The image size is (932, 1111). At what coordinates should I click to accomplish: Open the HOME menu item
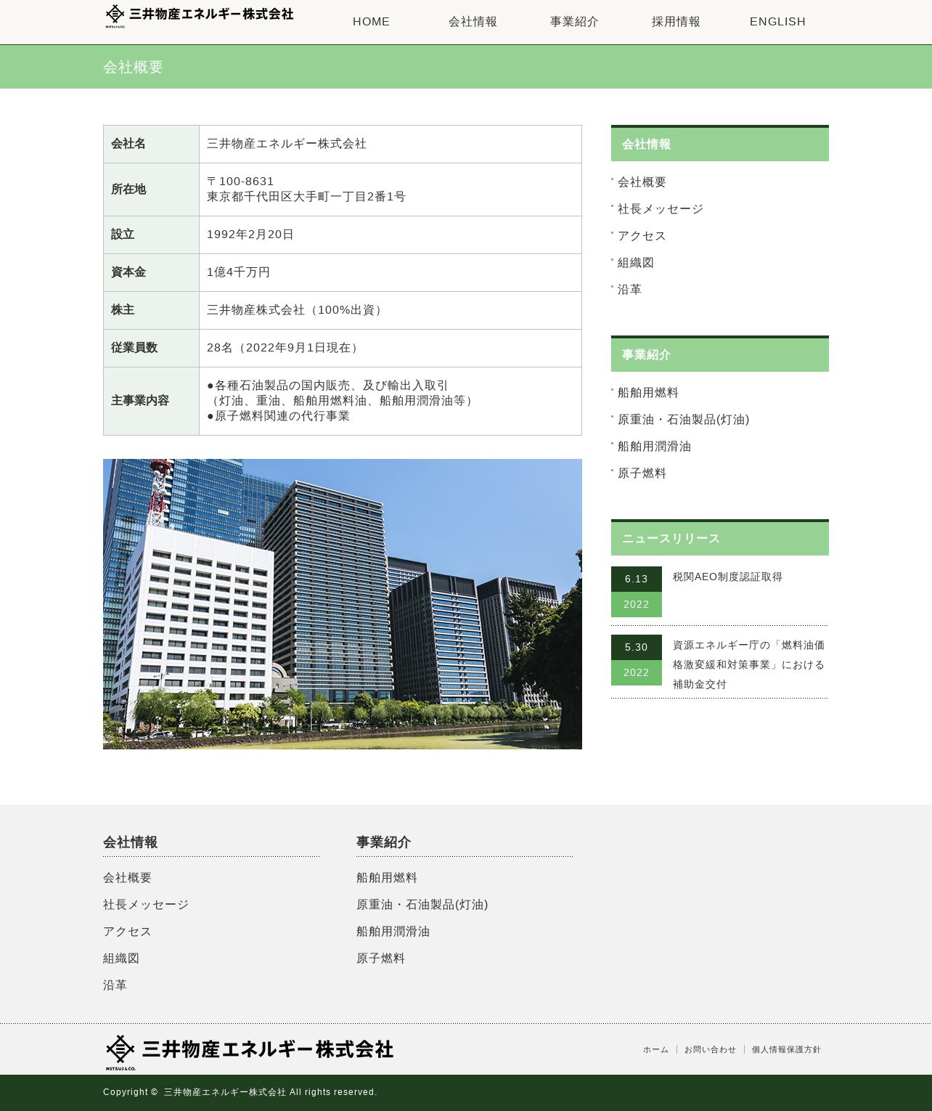(371, 22)
